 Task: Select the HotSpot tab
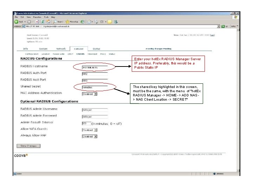79,49
